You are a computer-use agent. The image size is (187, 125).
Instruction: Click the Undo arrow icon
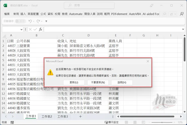[30, 21]
